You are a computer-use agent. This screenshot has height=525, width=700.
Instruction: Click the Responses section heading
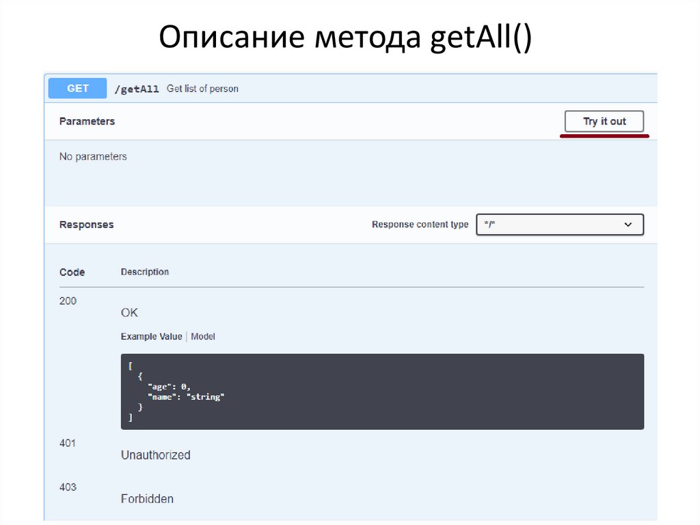point(86,225)
